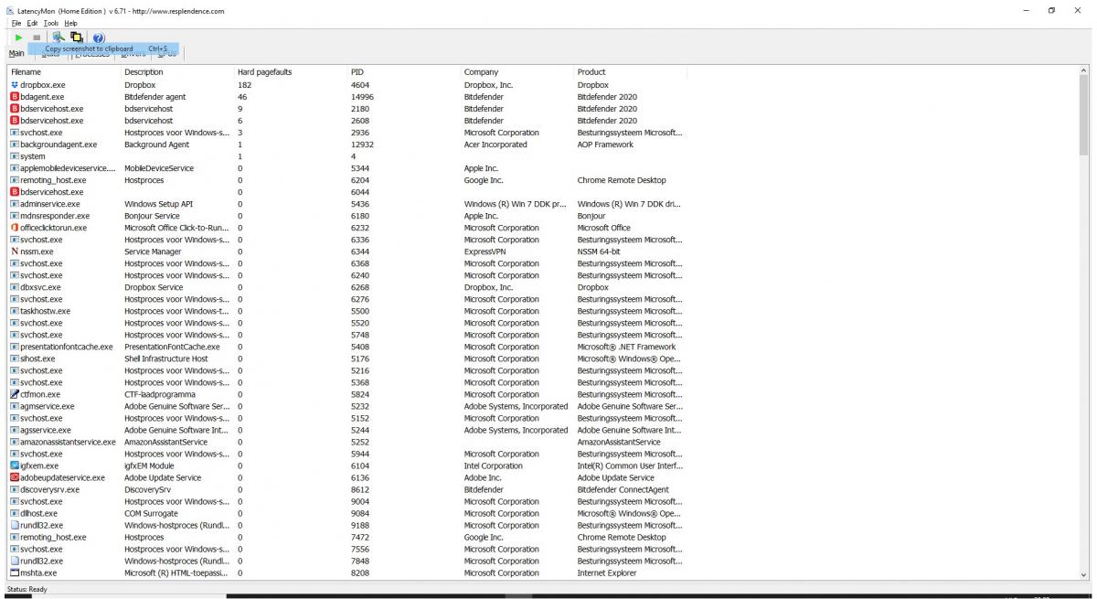The width and height of the screenshot is (1097, 599).
Task: Sort by the Hard pagefaults column header
Action: point(290,71)
